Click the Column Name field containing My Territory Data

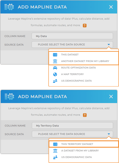pos(72,126)
